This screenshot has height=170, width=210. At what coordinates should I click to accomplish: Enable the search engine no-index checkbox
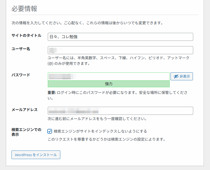click(x=50, y=131)
